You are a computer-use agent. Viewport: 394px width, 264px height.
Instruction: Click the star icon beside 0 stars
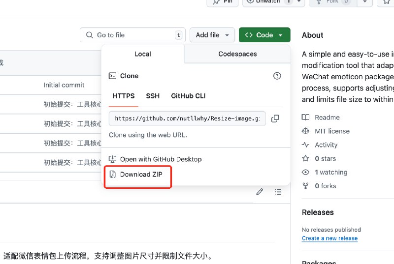point(305,158)
